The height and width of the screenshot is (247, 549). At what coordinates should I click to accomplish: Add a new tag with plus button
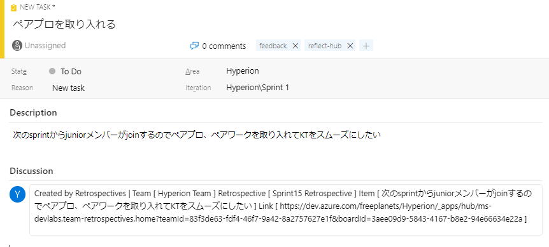(366, 46)
